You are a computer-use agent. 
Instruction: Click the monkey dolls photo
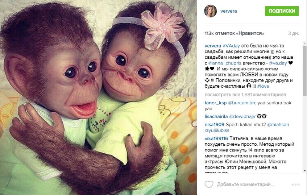(98, 97)
